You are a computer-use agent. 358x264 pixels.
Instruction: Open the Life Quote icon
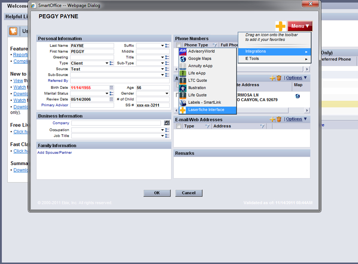coord(183,95)
